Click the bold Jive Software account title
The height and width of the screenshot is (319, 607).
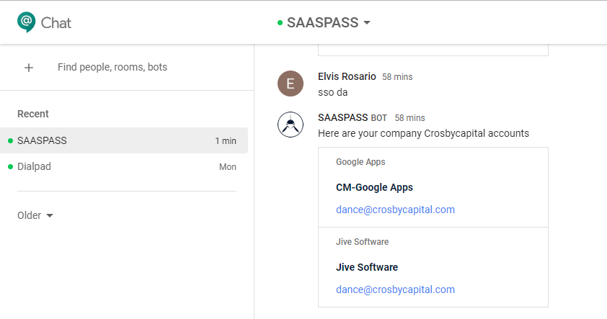(x=366, y=267)
